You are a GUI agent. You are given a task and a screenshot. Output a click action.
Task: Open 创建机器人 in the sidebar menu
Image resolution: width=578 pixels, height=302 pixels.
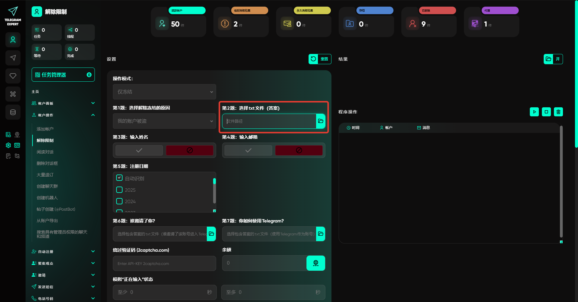(x=47, y=198)
